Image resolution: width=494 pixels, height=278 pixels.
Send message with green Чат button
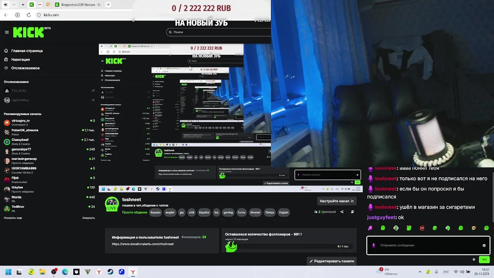click(x=484, y=259)
